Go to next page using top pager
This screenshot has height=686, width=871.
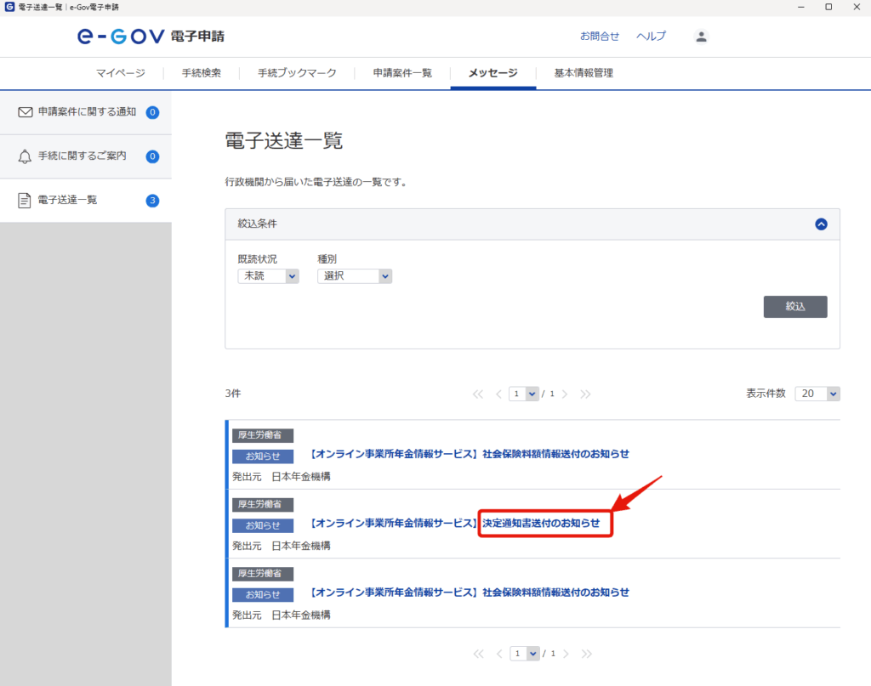[565, 394]
